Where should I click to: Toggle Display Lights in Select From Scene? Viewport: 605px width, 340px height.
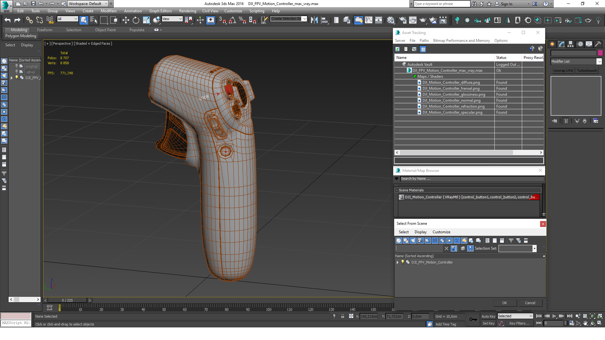pos(413,241)
